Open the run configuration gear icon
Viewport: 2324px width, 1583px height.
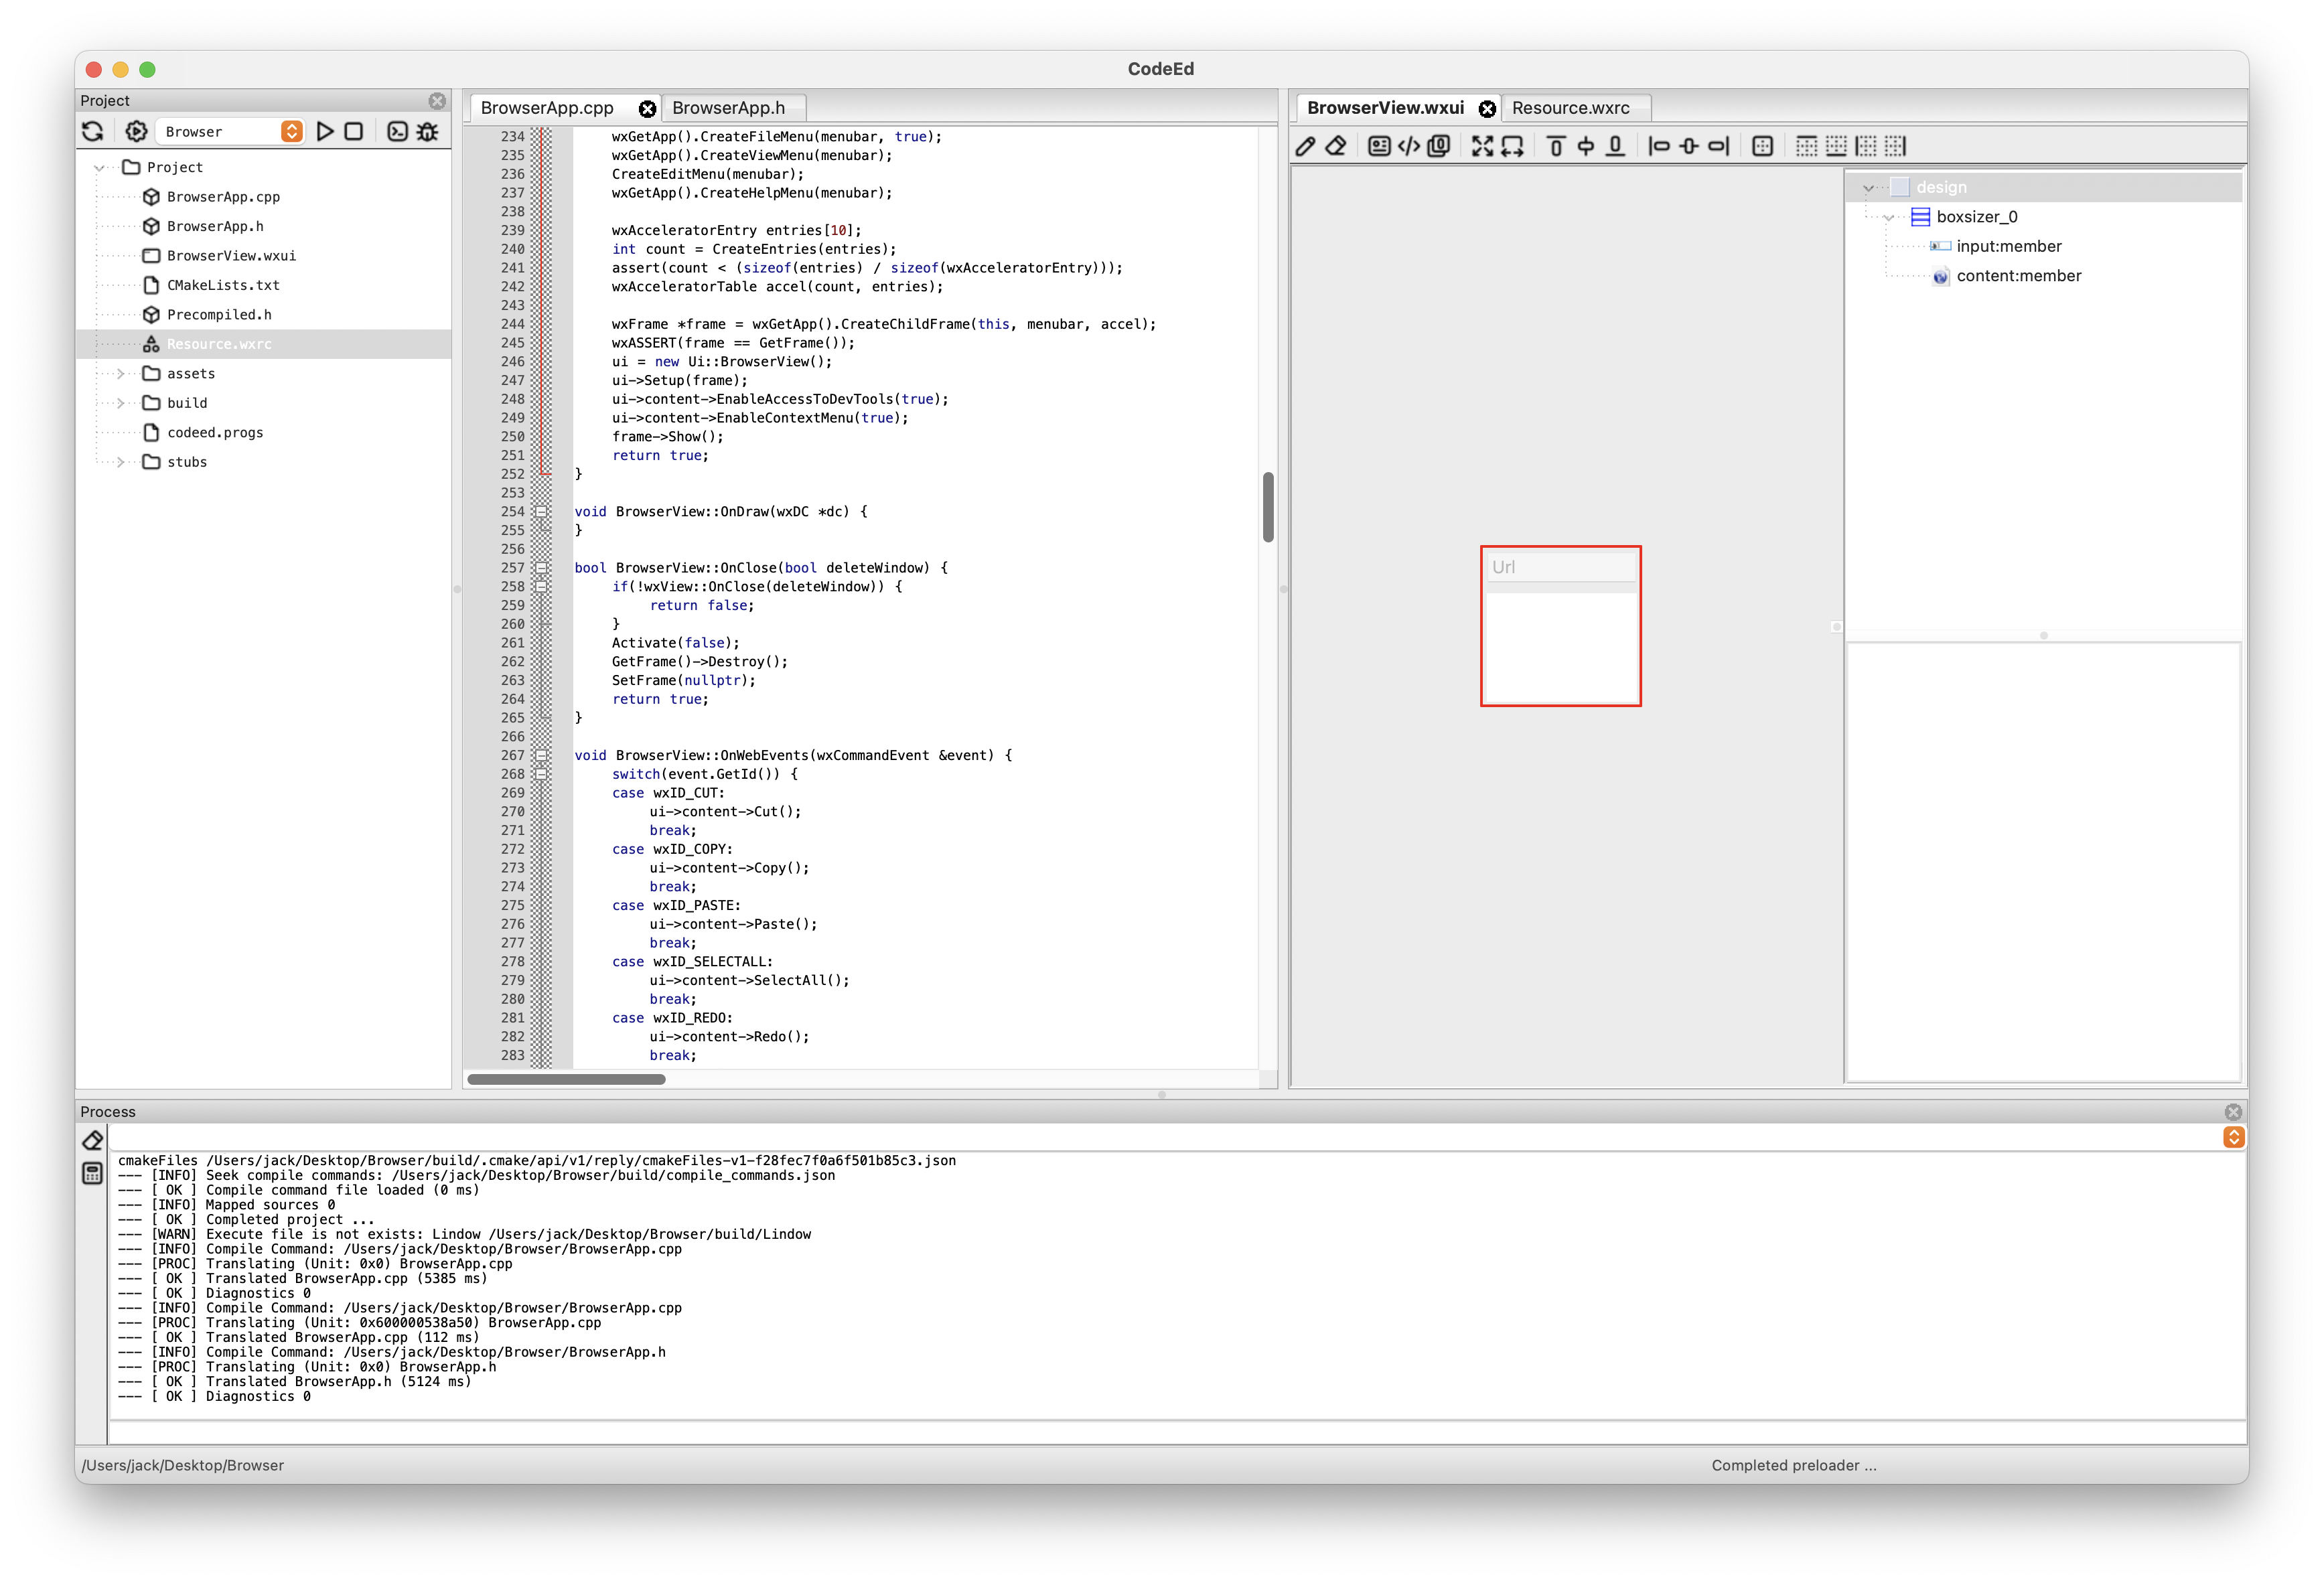point(136,131)
